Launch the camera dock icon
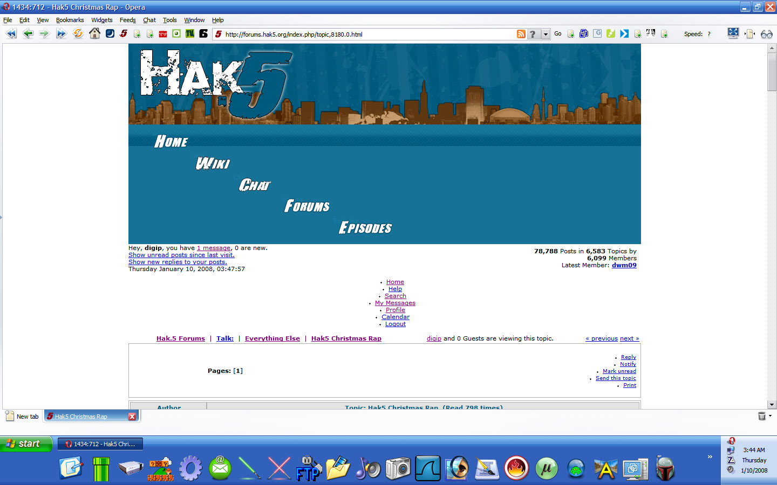The width and height of the screenshot is (777, 485). 398,469
